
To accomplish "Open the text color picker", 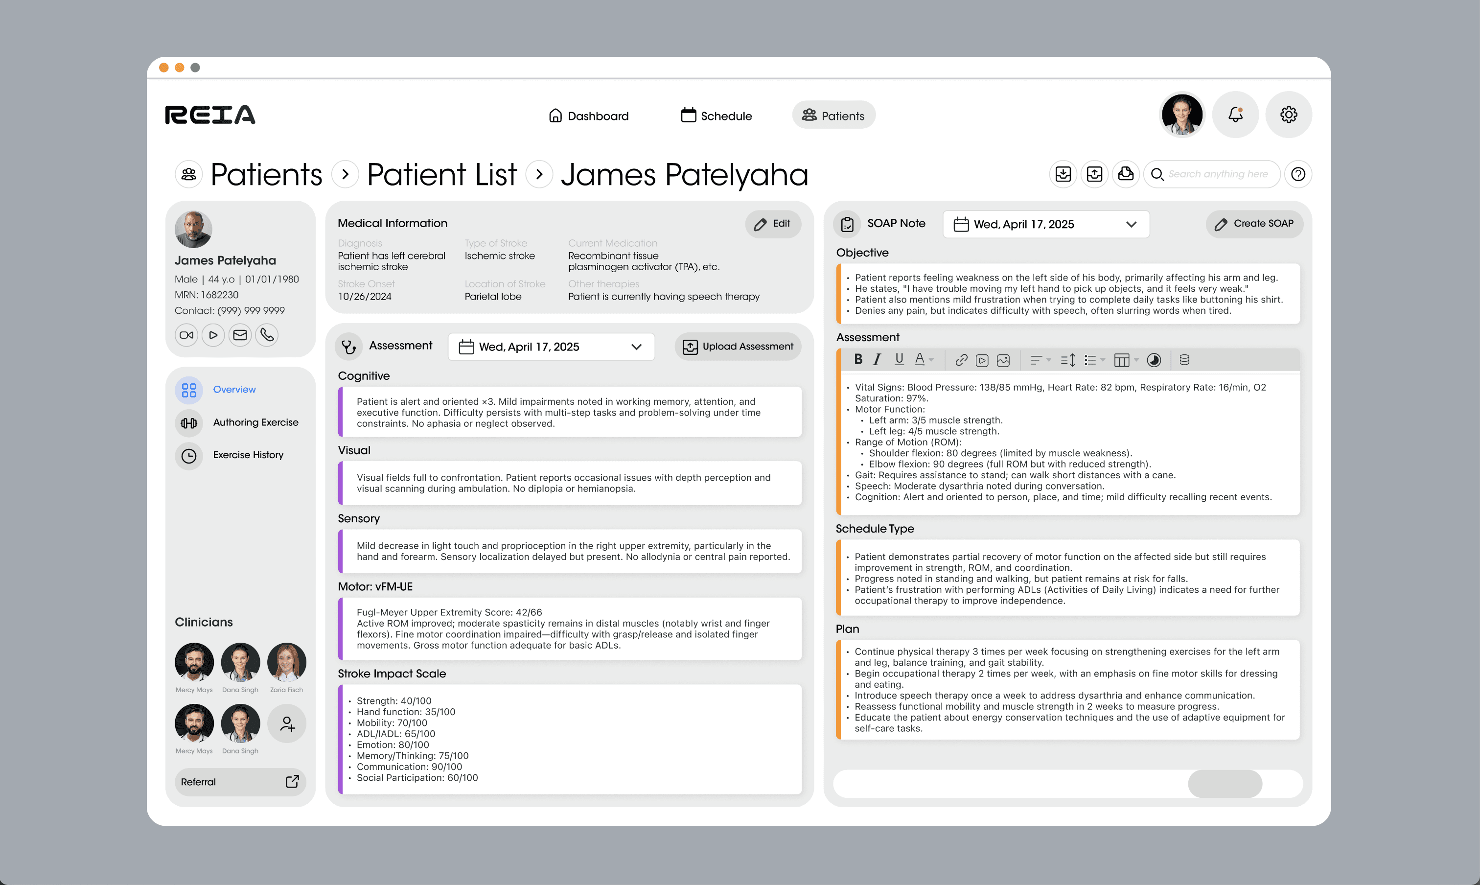I will tap(923, 360).
